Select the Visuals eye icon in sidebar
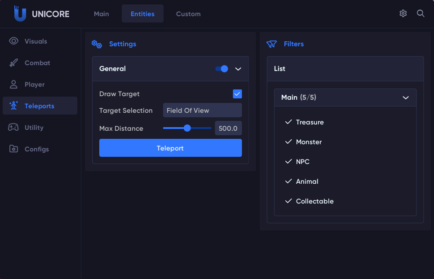434x279 pixels. pos(13,41)
